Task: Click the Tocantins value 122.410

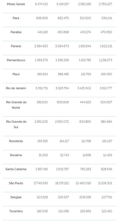Action: (107, 211)
